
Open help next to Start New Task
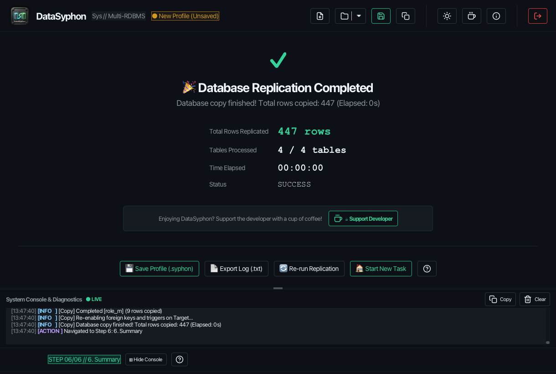coord(427,269)
